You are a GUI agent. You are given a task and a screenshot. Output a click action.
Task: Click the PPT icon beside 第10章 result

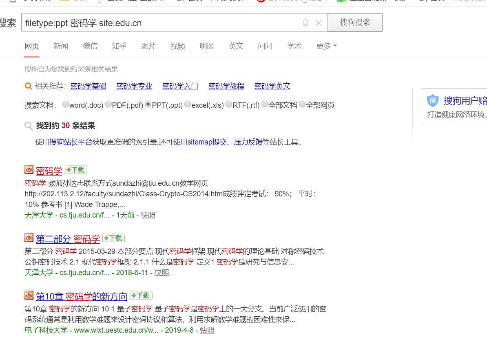(29, 295)
